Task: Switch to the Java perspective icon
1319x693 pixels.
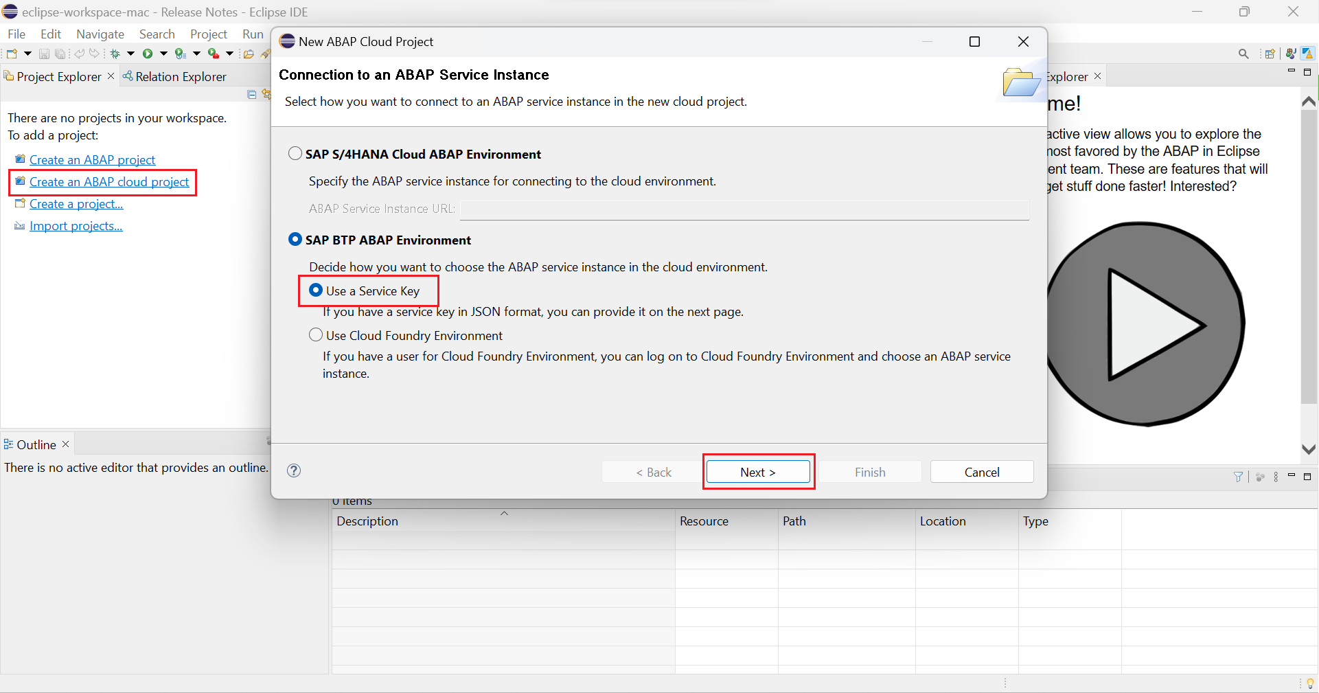Action: pyautogui.click(x=1291, y=54)
